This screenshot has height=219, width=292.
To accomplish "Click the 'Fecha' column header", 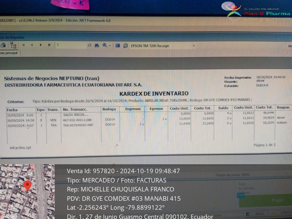I will [12, 110].
